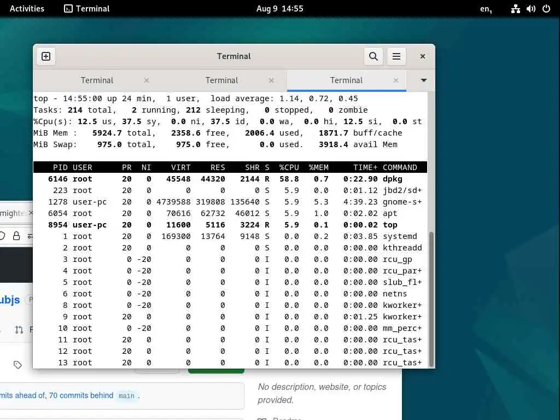Close the third Terminal tab
The height and width of the screenshot is (420, 560).
(x=396, y=80)
